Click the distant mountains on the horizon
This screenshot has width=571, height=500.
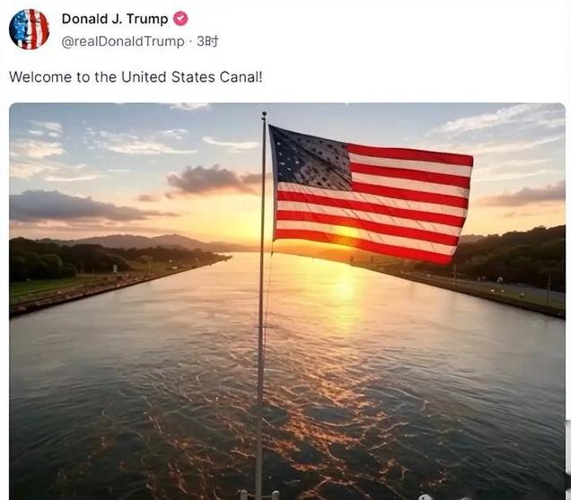coord(145,241)
